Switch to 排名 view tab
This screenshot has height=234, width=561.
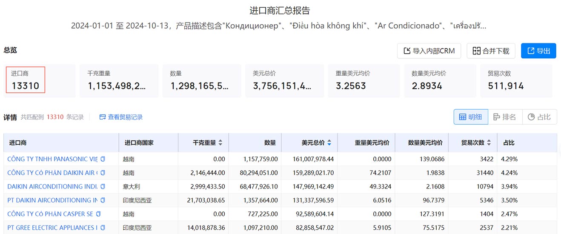click(x=505, y=117)
